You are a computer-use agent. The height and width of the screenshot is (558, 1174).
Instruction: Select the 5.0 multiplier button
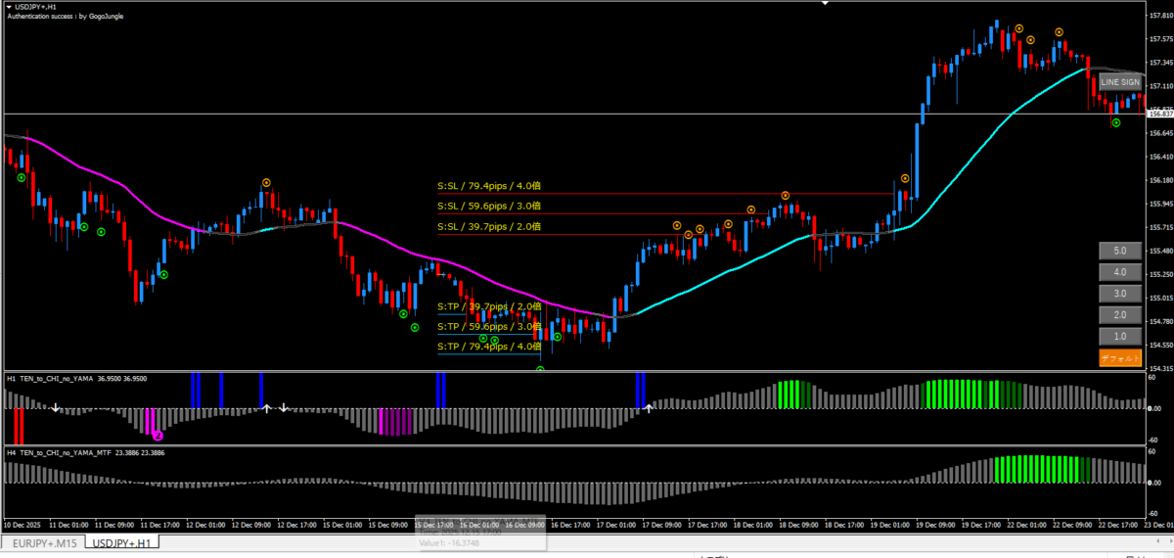(1120, 250)
